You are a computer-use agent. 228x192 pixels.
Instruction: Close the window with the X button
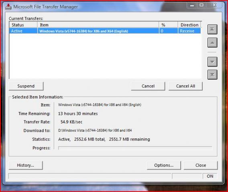tap(214, 5)
